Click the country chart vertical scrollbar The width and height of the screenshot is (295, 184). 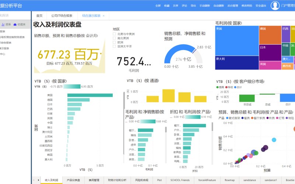tap(124, 123)
